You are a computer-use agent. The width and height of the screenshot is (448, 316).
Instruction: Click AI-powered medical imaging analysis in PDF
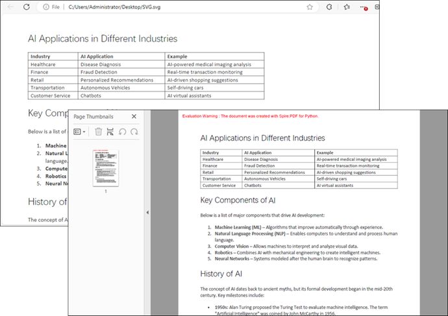[356, 159]
